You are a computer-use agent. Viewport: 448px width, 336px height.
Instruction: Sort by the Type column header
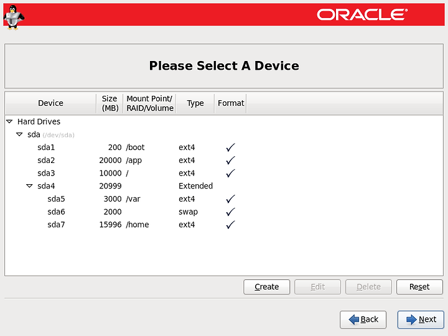[195, 103]
